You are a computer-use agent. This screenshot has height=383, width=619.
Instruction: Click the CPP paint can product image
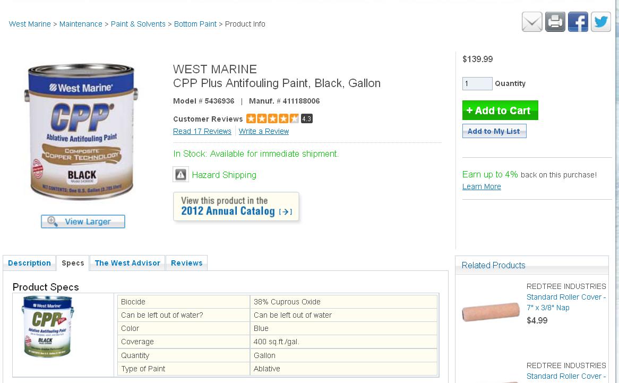click(81, 131)
